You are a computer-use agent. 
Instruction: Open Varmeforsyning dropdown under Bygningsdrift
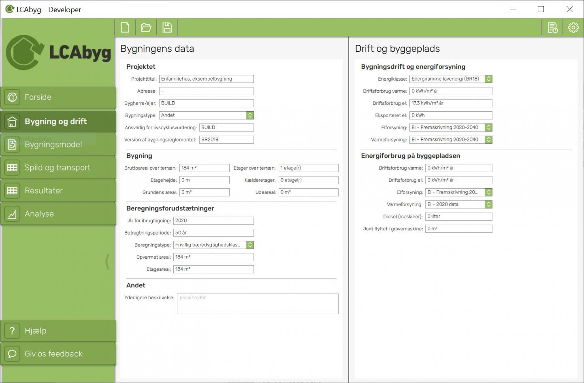coord(488,140)
